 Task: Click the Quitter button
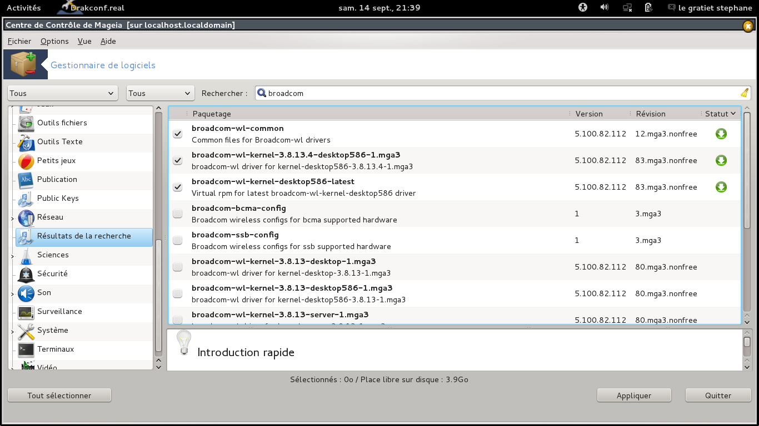coord(718,395)
